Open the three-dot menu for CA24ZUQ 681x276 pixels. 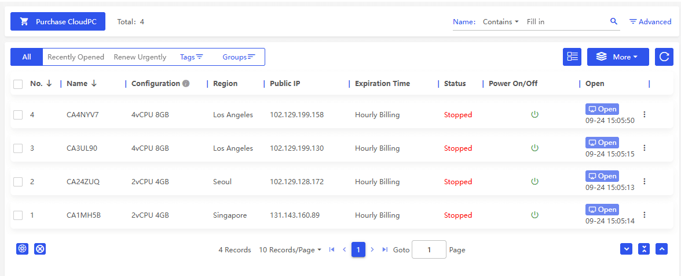pos(645,181)
